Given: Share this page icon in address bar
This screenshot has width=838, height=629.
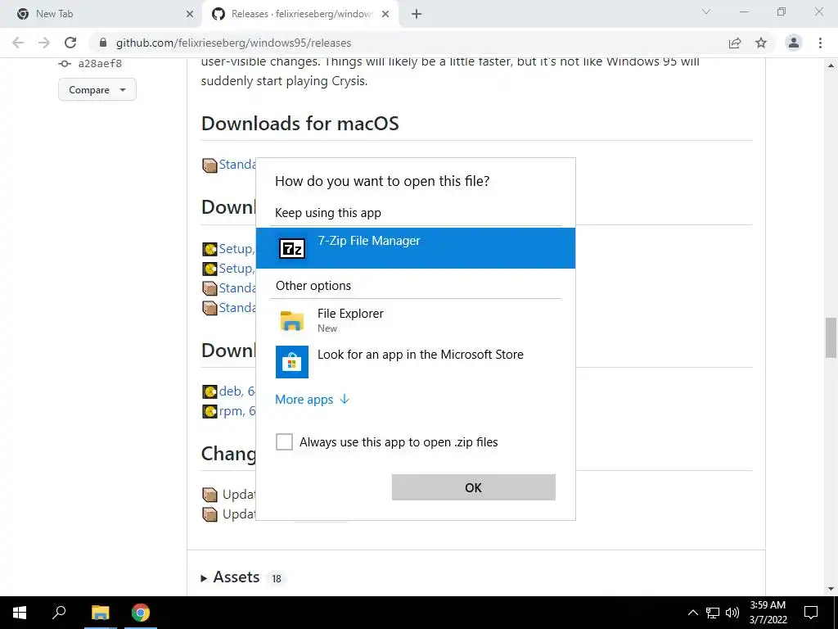Looking at the screenshot, I should (x=735, y=43).
